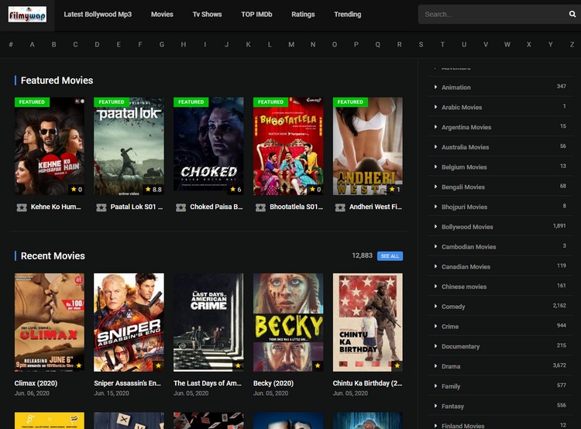Click the film icon beside Andheri West
The image size is (581, 429).
[340, 208]
